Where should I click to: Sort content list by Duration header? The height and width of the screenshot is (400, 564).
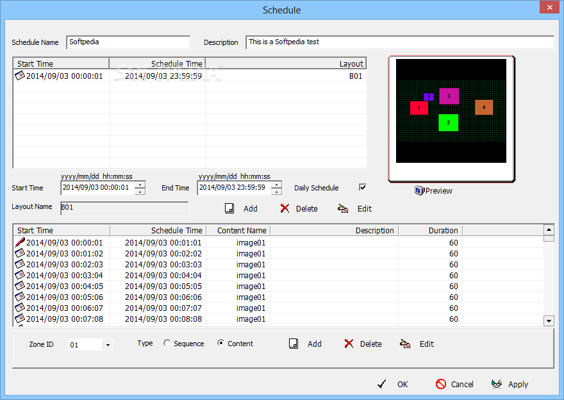[430, 231]
